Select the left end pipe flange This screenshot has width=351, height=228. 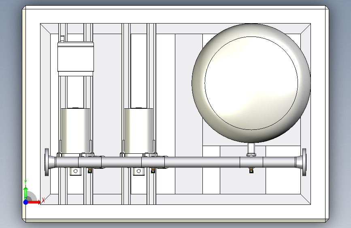(x=47, y=162)
